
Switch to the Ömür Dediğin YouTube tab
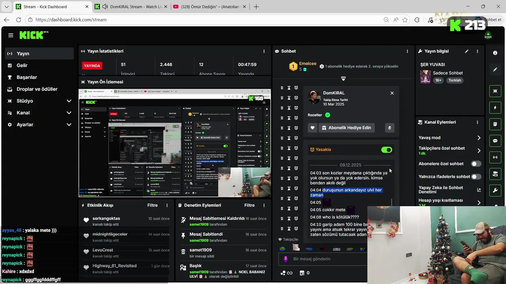210,7
